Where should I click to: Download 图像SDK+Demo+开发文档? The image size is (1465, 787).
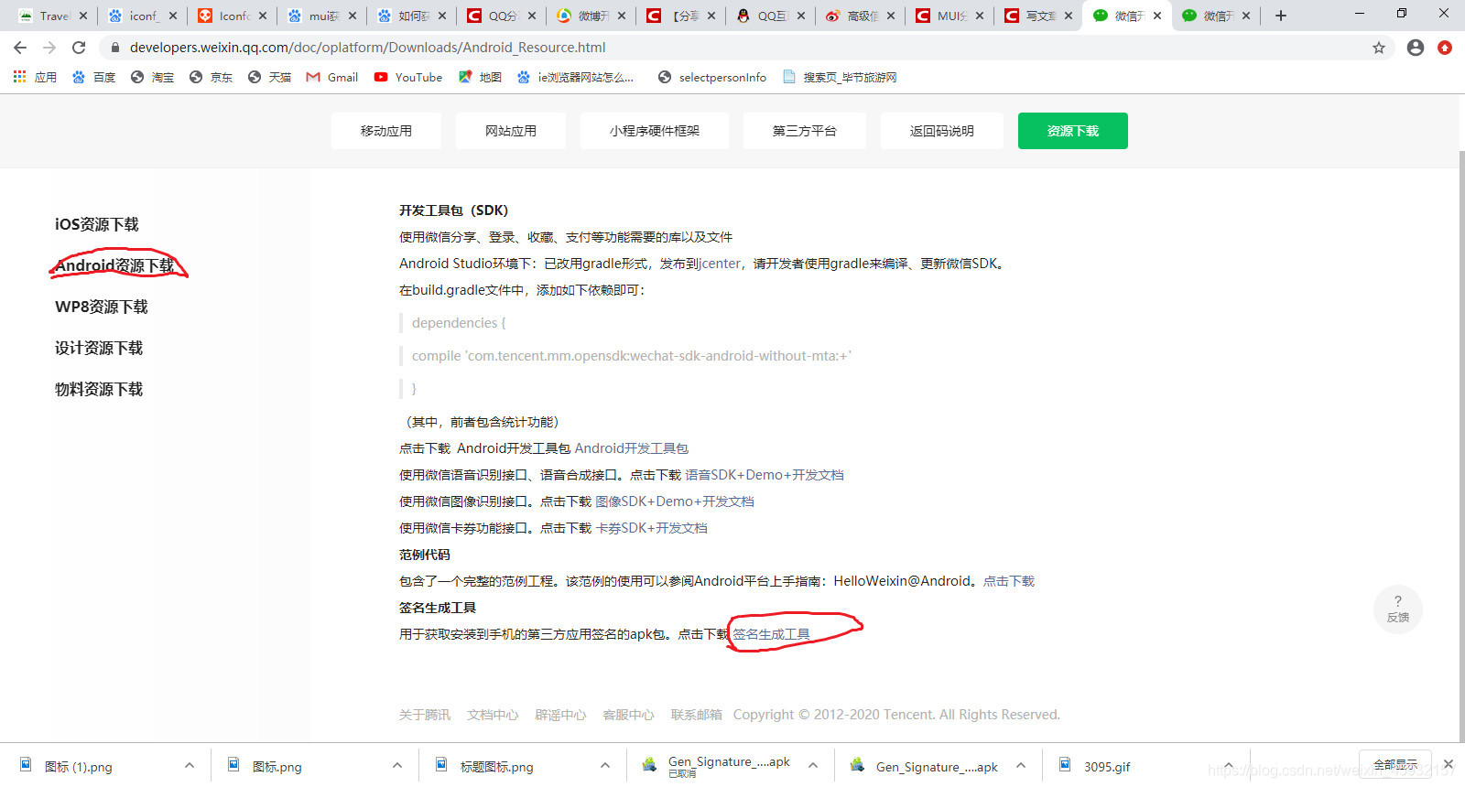click(675, 501)
